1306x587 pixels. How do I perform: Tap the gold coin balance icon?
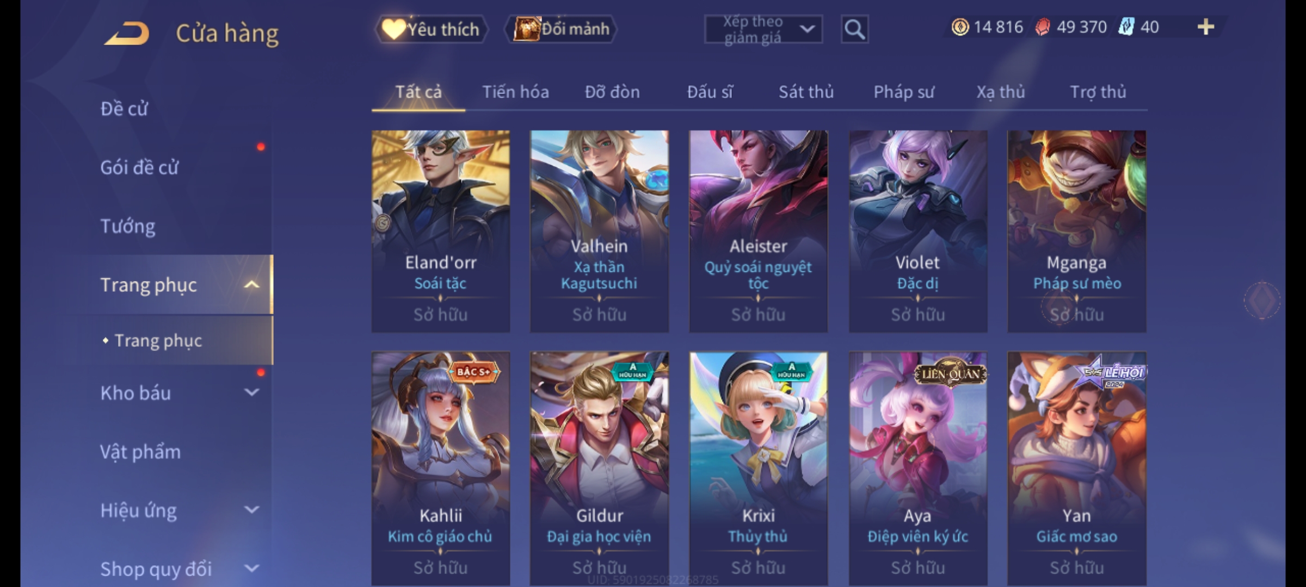tap(960, 27)
